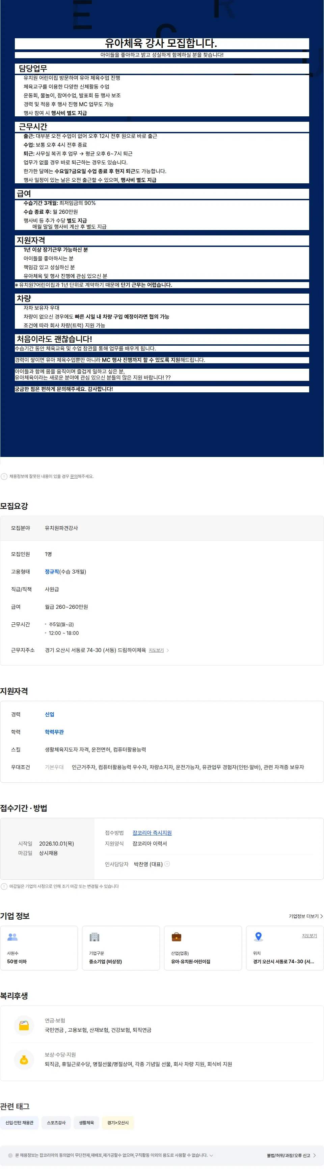This screenshot has width=324, height=1173.
Task: Click the 주5일(월~금) work days text
Action: tap(61, 624)
